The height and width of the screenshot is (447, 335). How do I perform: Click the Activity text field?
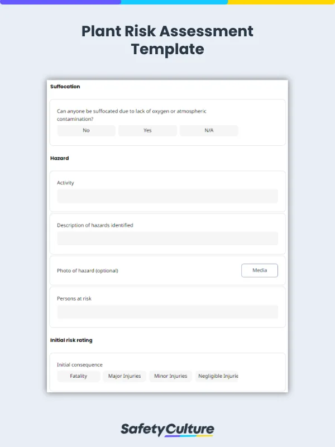tap(167, 196)
